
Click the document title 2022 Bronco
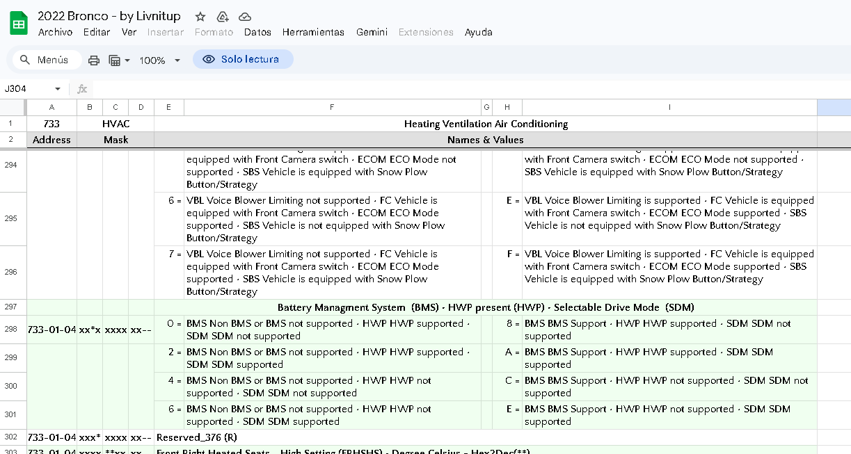click(109, 16)
